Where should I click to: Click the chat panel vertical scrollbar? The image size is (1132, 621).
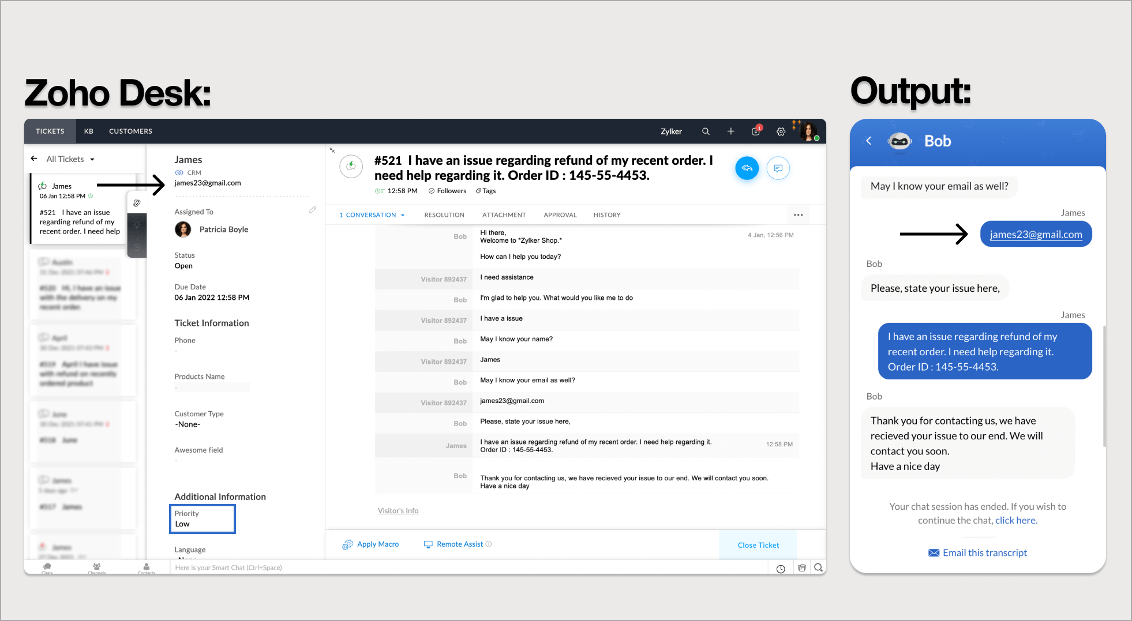(1104, 386)
